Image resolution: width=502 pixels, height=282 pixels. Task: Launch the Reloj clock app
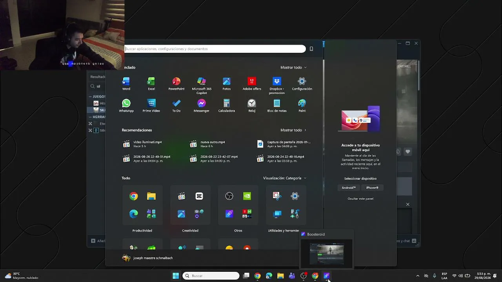pyautogui.click(x=252, y=106)
